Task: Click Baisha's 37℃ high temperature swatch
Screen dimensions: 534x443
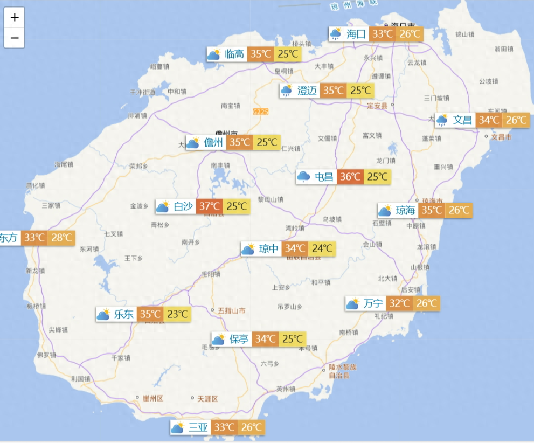Action: pyautogui.click(x=209, y=206)
